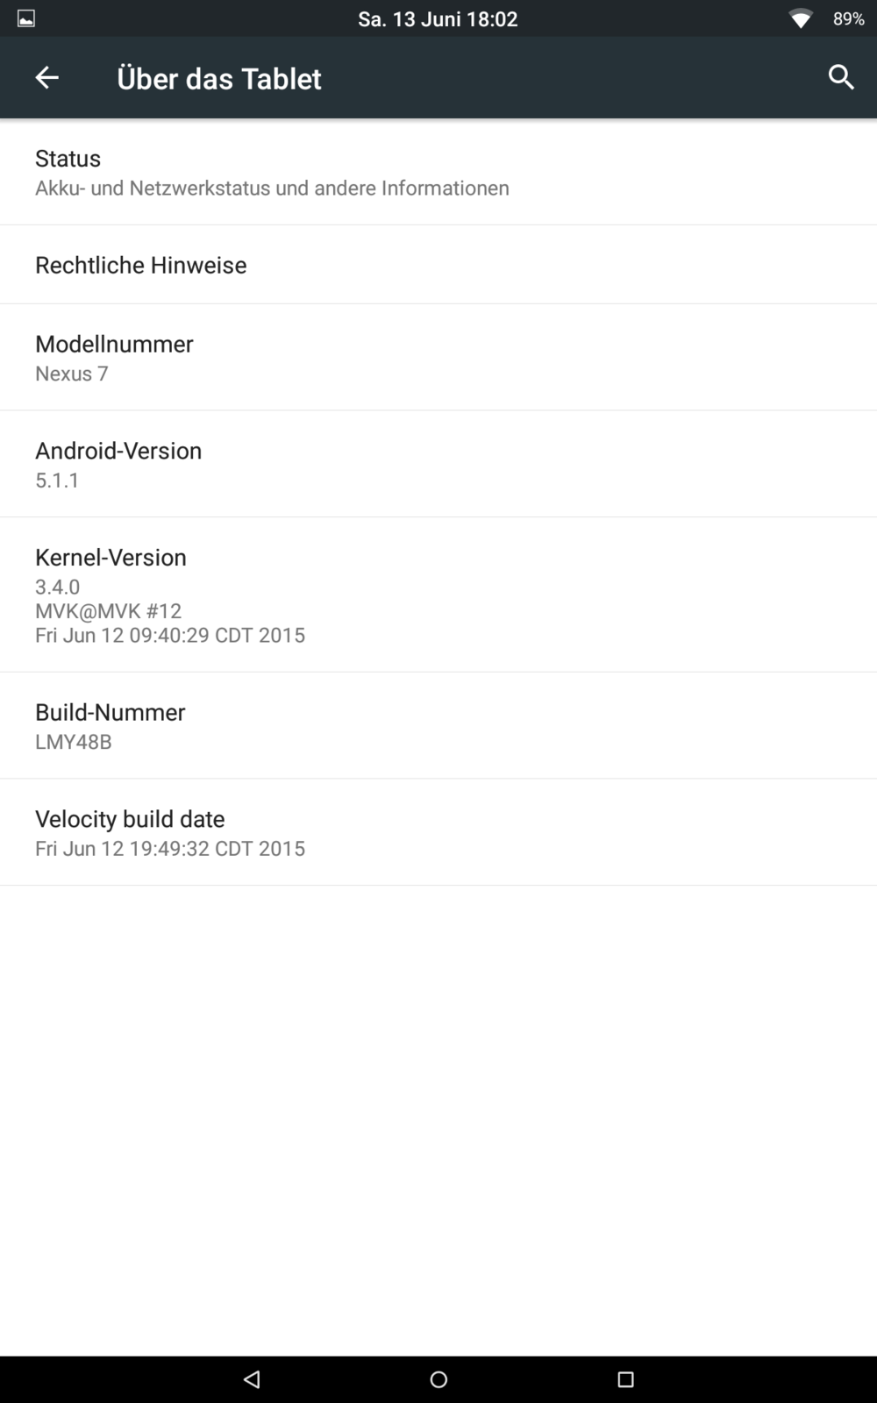This screenshot has width=877, height=1403.
Task: Tap the Akku- und Netzwerkstatus subtitle
Action: (272, 188)
